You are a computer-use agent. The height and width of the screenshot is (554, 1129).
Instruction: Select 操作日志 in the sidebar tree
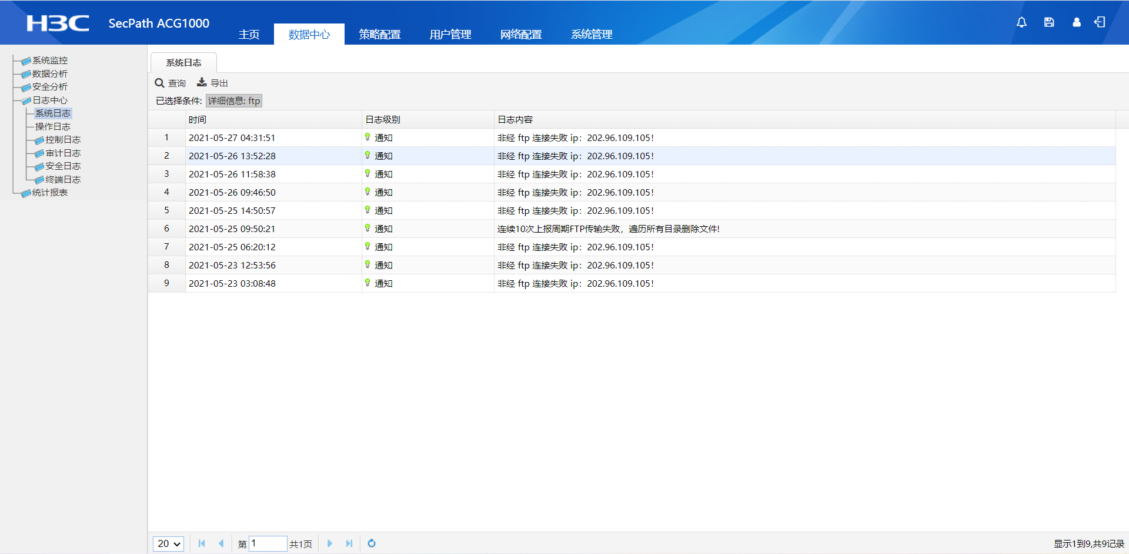click(x=53, y=127)
